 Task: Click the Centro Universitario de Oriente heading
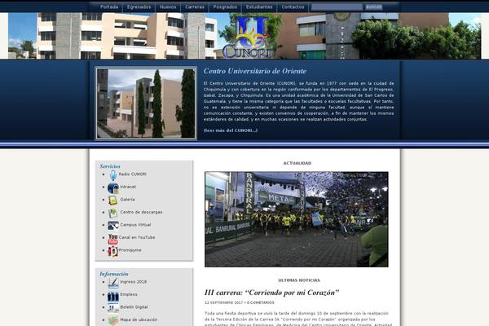pyautogui.click(x=255, y=71)
